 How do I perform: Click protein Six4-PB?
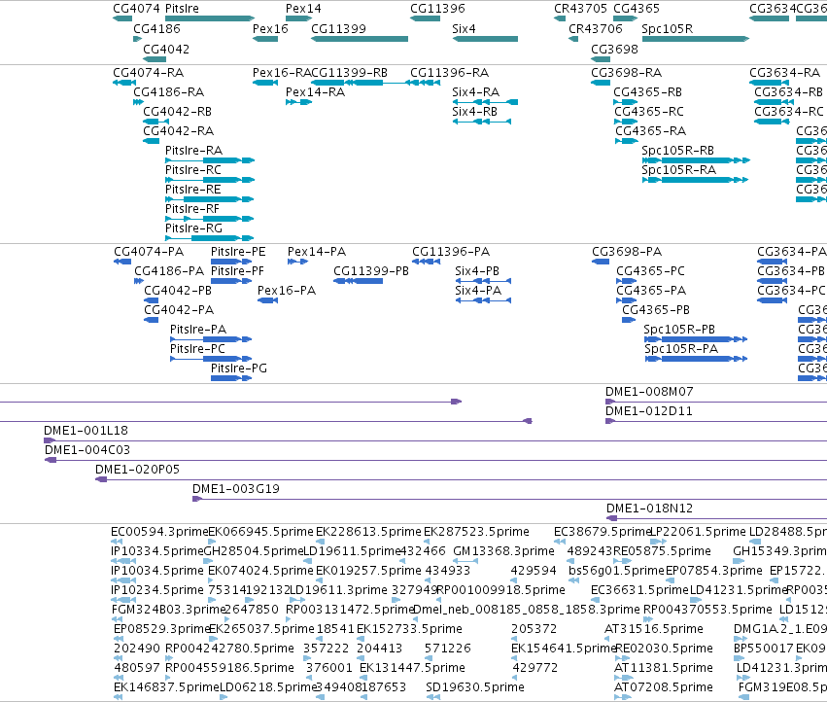tap(477, 270)
